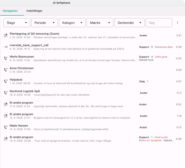Click the Truer med at opsige kontrakten summary

73,141
